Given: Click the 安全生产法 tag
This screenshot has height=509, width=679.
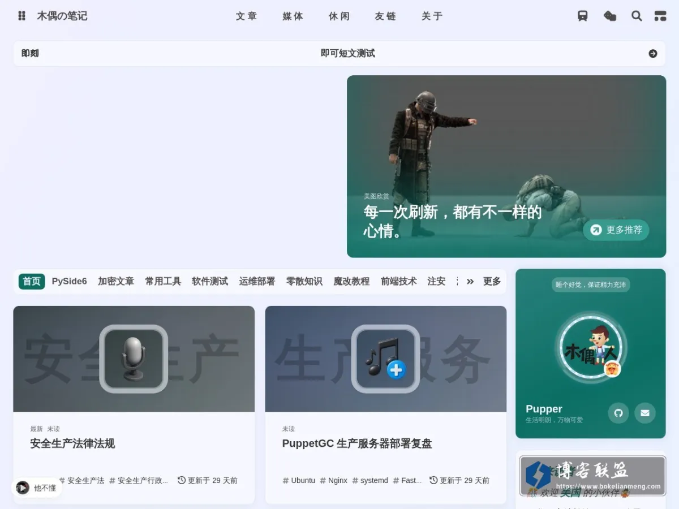Looking at the screenshot, I should point(81,480).
